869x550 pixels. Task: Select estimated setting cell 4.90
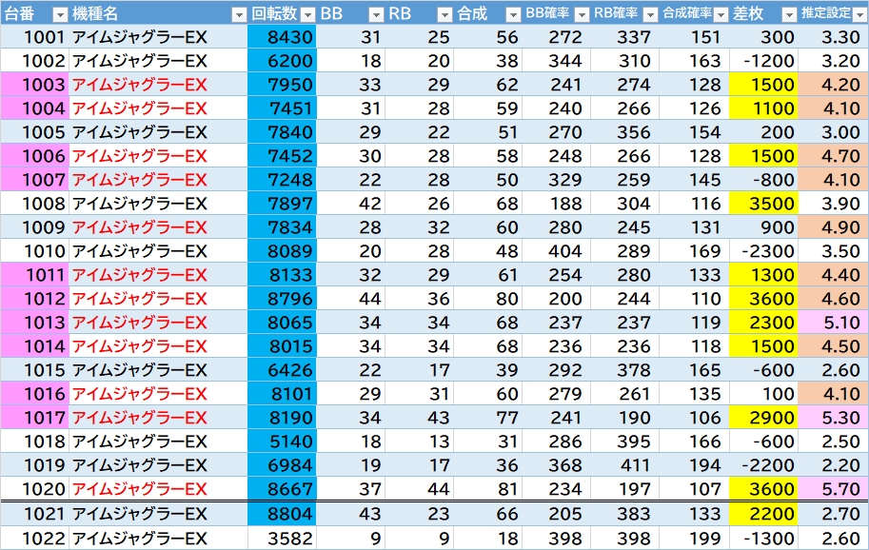pyautogui.click(x=834, y=227)
